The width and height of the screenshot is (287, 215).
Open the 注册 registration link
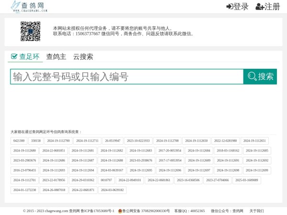pos(268,7)
